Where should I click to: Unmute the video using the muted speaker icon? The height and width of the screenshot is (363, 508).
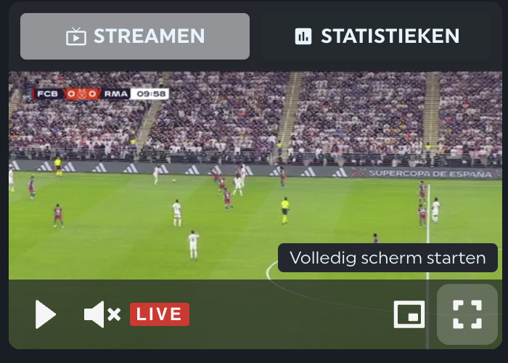(x=102, y=314)
